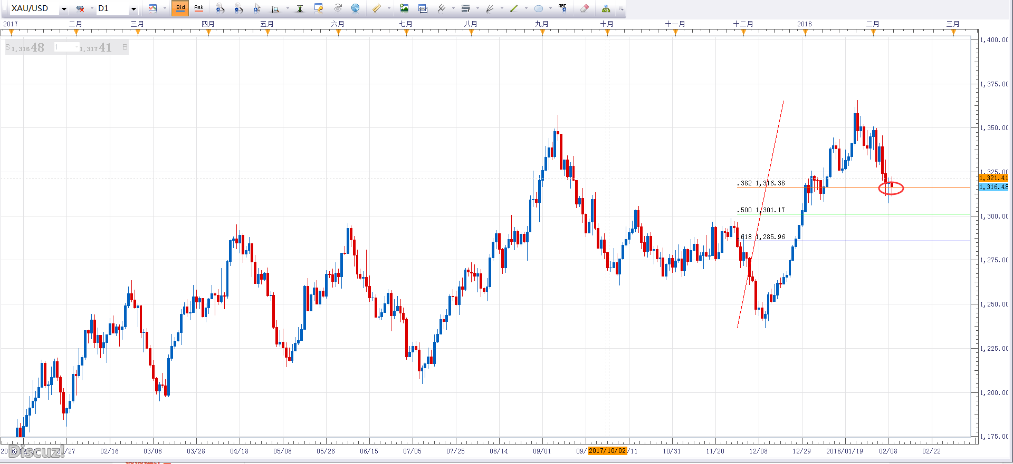Click the blue globe icon

(356, 8)
